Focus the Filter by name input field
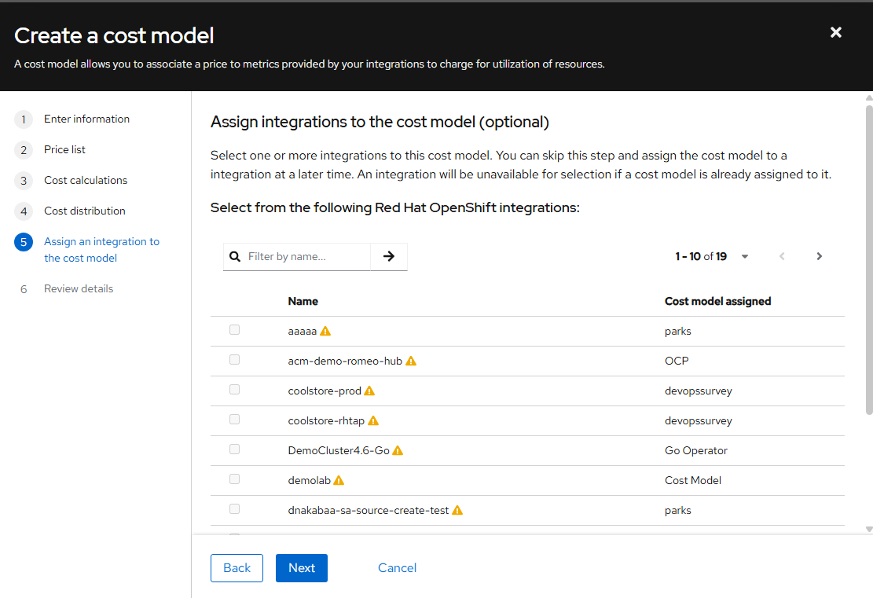 tap(306, 256)
